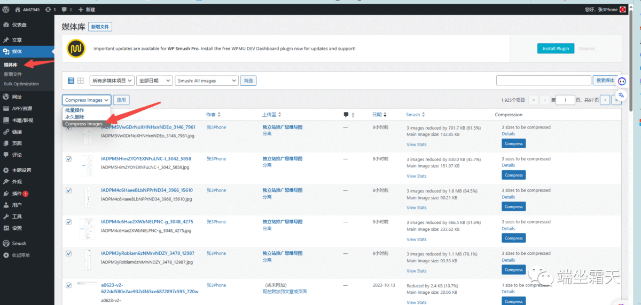Uncheck the IADPM5HimZYOYEXNFuLNC-I_3042_5858 row checkbox
This screenshot has width=641, height=305.
click(x=68, y=159)
